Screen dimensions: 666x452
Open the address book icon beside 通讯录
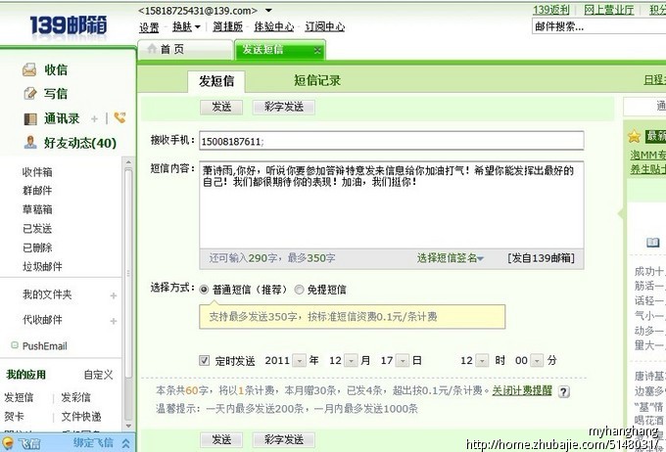(x=30, y=119)
